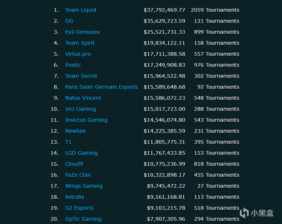The height and width of the screenshot is (224, 282).
Task: Click the T1 team link
Action: click(x=68, y=142)
